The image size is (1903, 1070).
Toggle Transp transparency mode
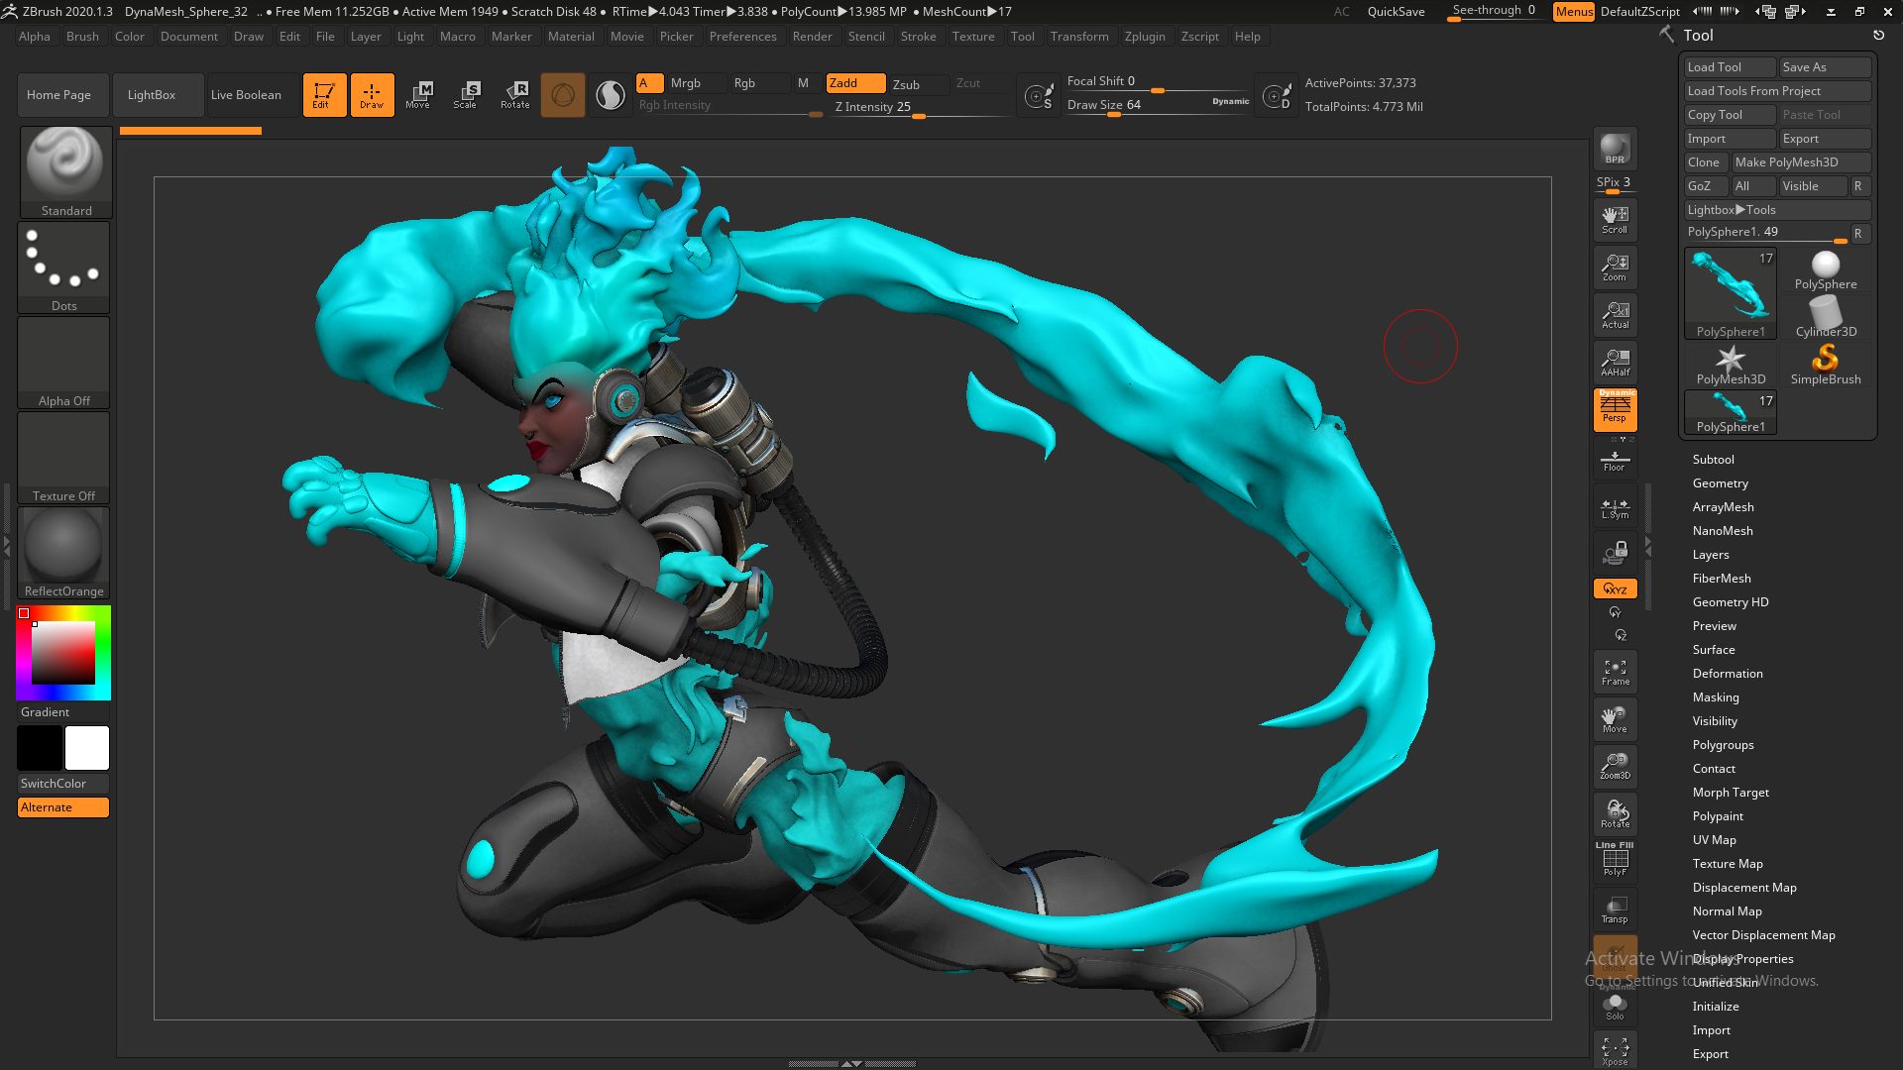pos(1615,909)
